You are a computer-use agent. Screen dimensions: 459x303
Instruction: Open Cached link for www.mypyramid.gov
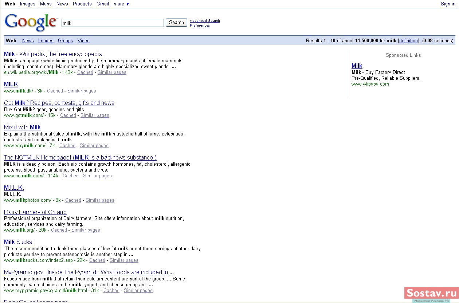click(x=111, y=291)
